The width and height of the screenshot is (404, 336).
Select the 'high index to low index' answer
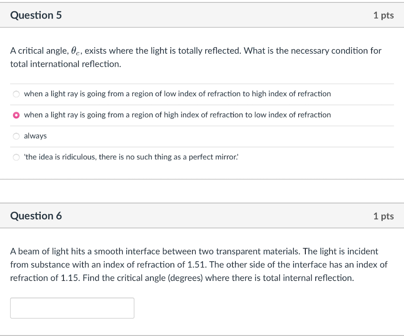pyautogui.click(x=16, y=115)
